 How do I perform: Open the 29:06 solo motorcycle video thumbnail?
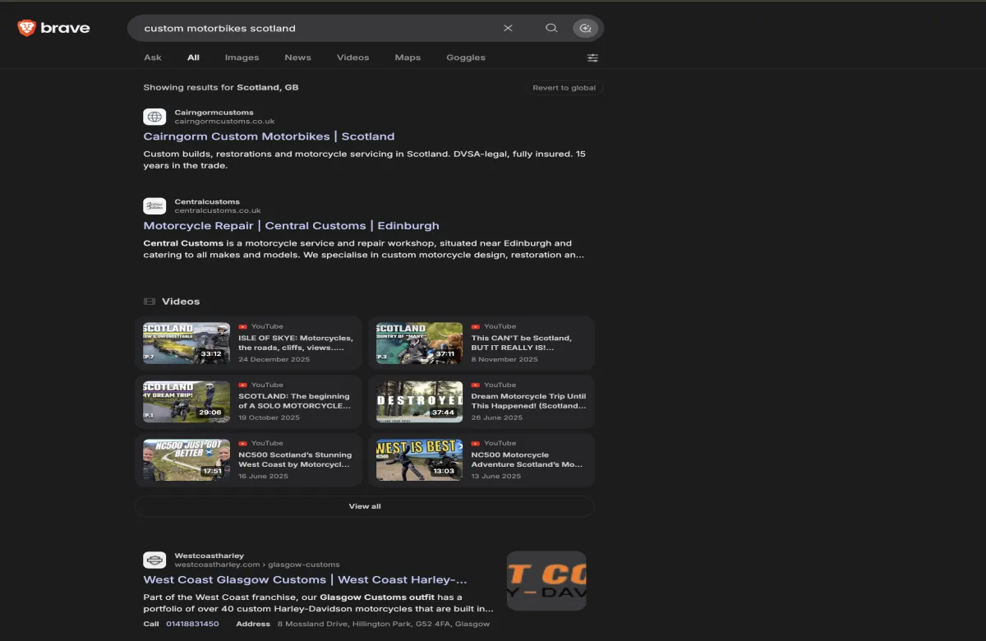[187, 402]
